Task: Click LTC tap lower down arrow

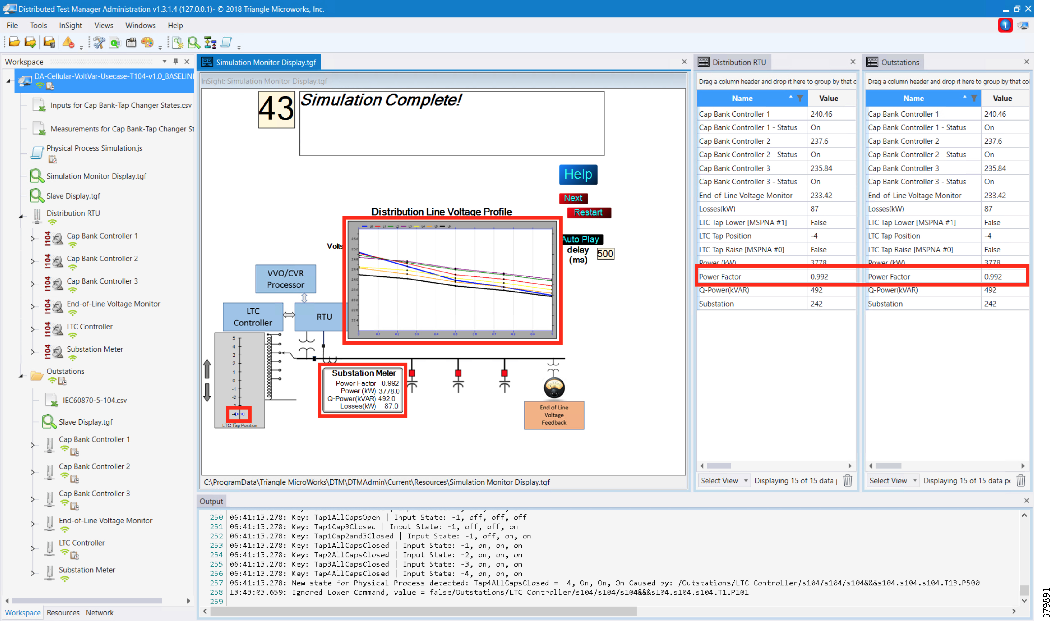Action: pyautogui.click(x=207, y=393)
